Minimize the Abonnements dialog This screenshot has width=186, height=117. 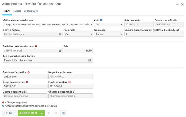coord(177,4)
